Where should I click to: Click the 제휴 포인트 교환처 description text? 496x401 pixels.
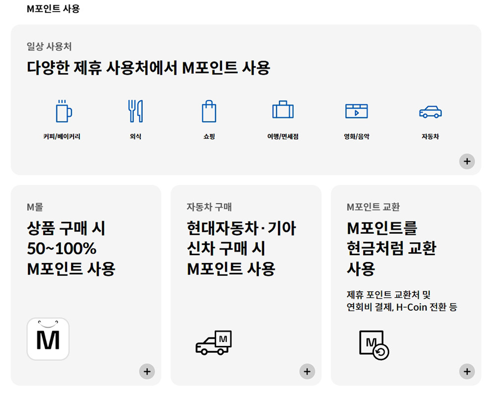402,301
